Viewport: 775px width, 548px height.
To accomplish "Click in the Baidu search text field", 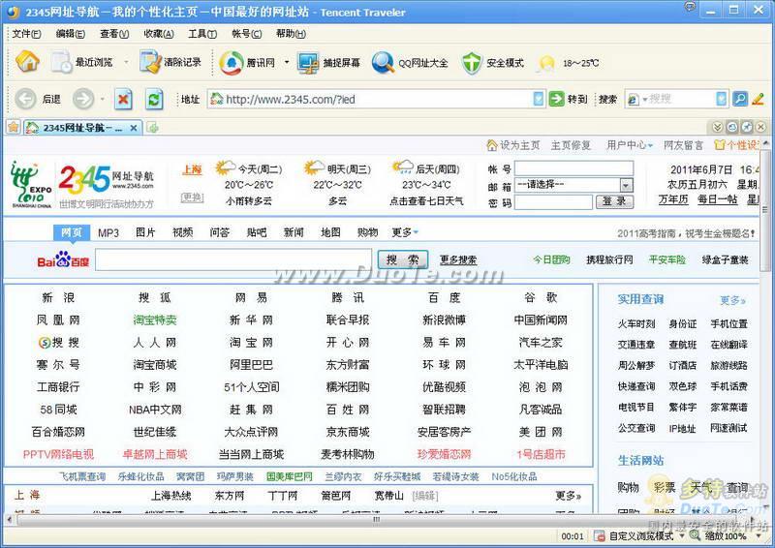I will [x=233, y=259].
